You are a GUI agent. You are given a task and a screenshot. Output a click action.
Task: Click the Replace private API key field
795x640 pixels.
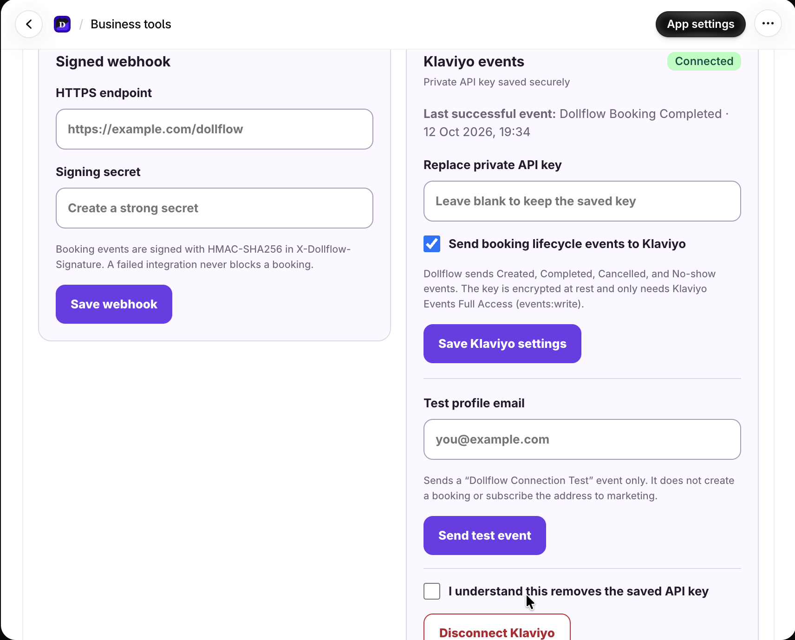(582, 201)
